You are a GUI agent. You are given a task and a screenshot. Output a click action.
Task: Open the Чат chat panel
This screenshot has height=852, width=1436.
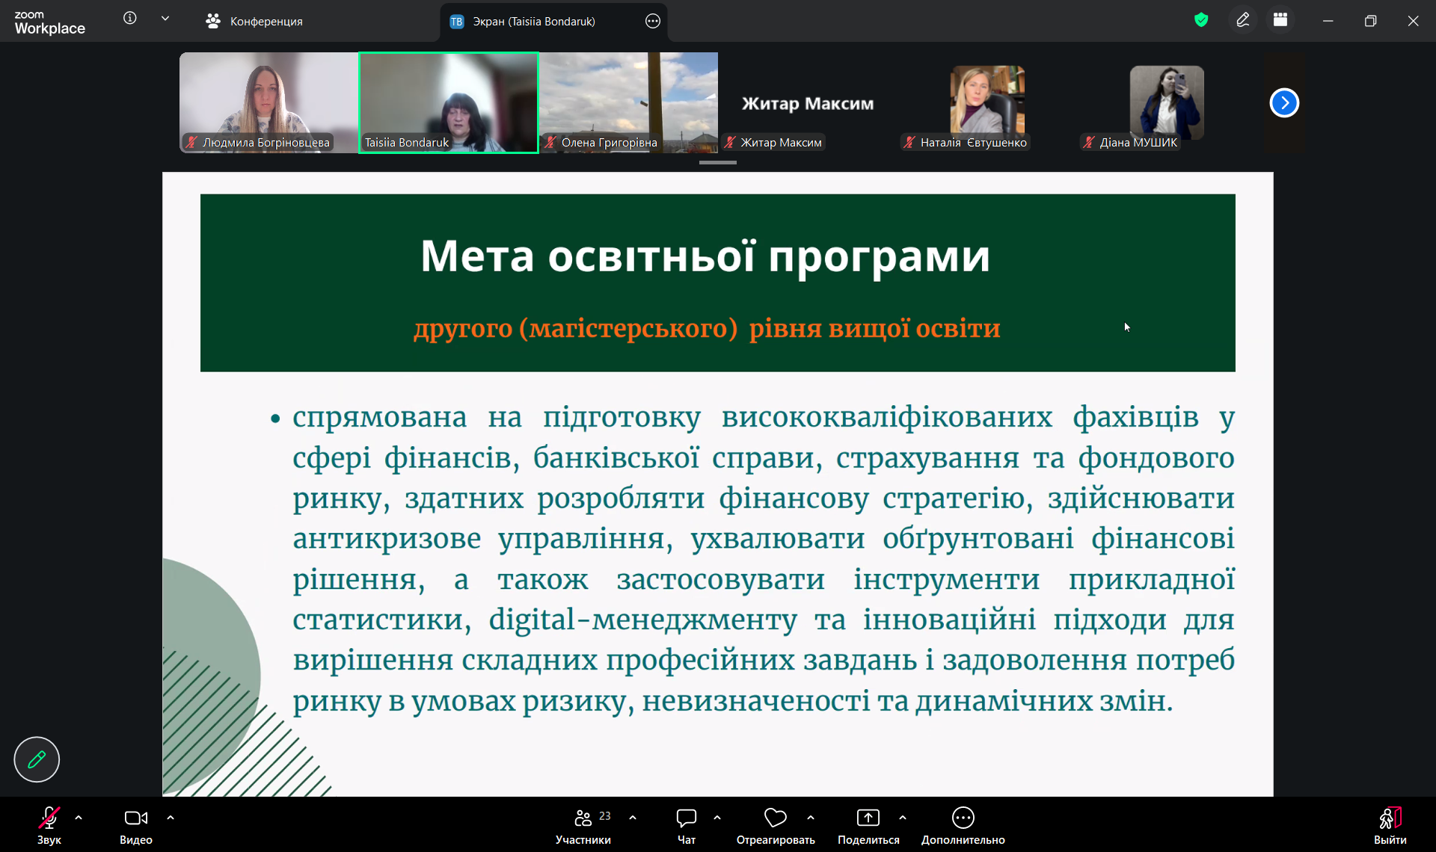(686, 824)
